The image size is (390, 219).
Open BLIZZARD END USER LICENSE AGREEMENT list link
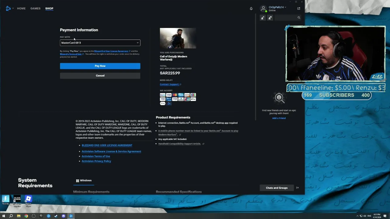point(107,145)
